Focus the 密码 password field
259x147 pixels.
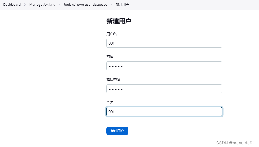164,66
